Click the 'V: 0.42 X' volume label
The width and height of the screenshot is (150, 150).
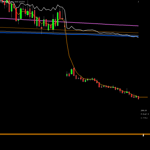[x=145, y=114]
